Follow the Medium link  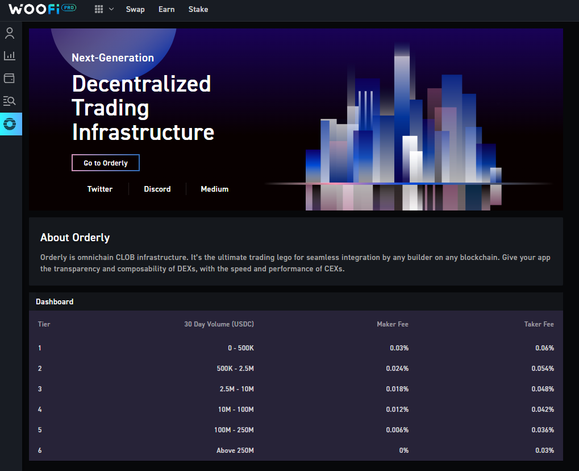click(x=214, y=189)
